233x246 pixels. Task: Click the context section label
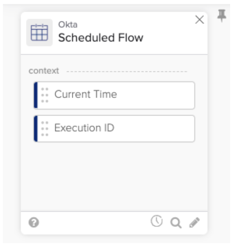(x=44, y=71)
